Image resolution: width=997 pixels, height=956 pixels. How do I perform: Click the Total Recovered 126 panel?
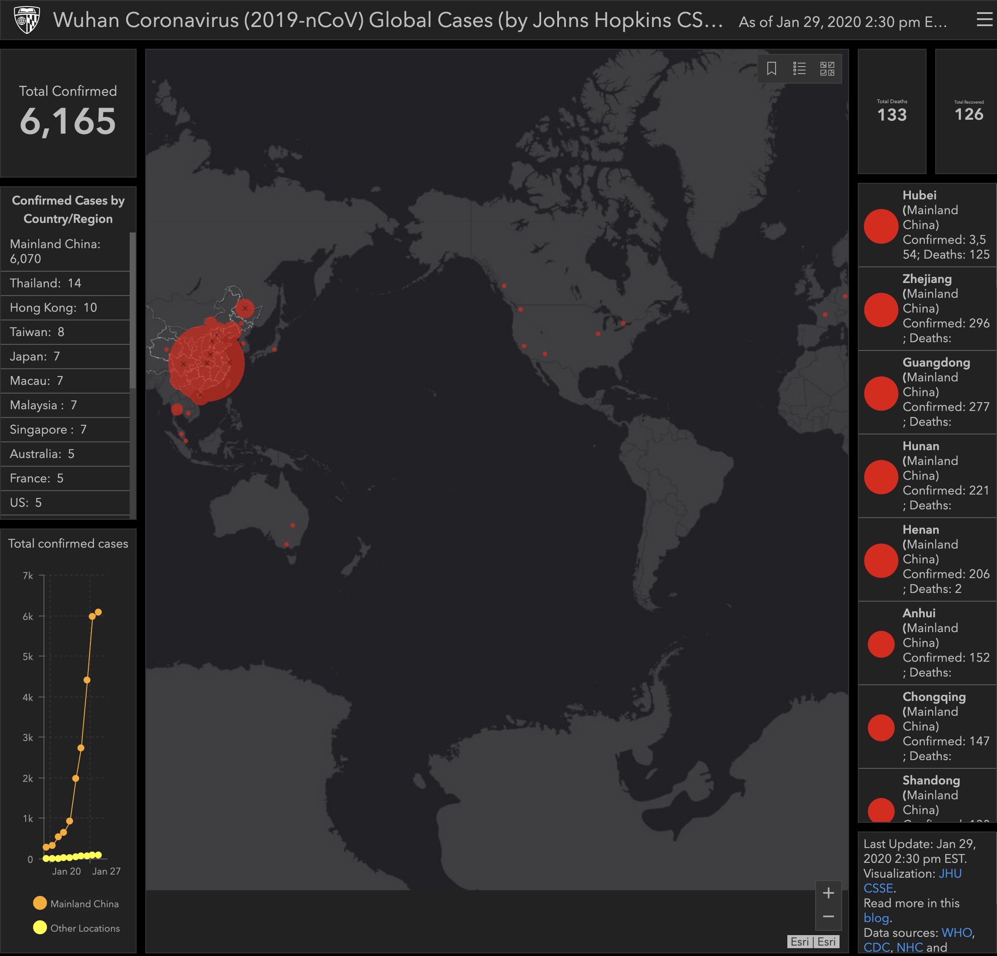coord(966,111)
